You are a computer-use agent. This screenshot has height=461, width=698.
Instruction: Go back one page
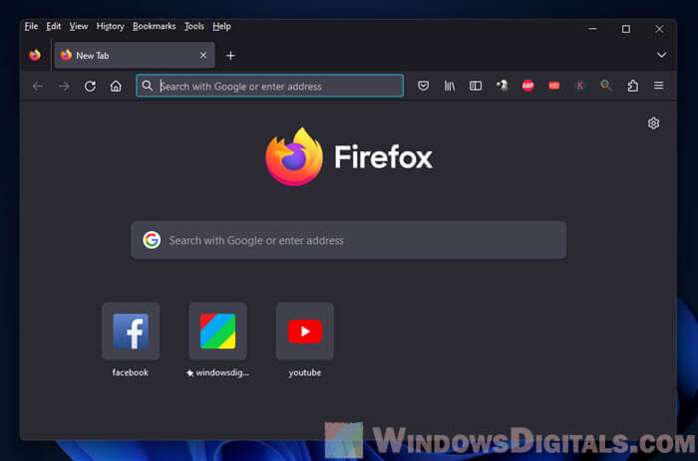tap(38, 86)
